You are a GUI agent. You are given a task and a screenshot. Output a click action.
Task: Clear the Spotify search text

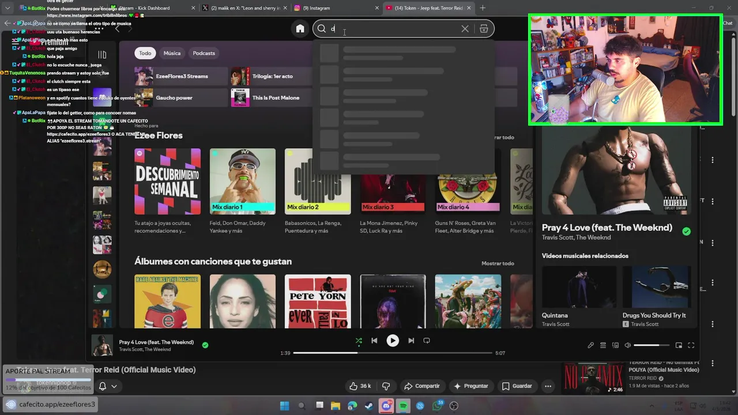465,29
